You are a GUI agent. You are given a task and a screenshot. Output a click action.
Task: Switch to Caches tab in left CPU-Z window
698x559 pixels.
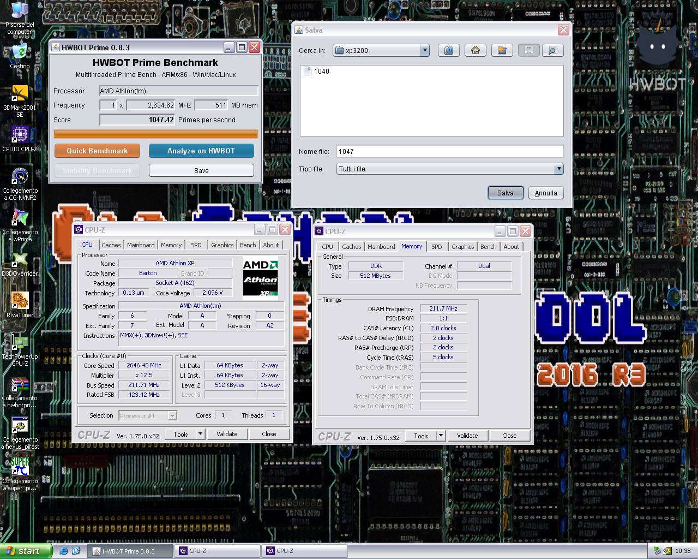pos(111,245)
